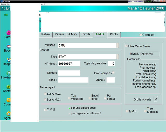Image resolution: width=166 pixels, height=132 pixels.
Task: Click the Imagerie radiation icon in sidebar
Action: point(8,60)
